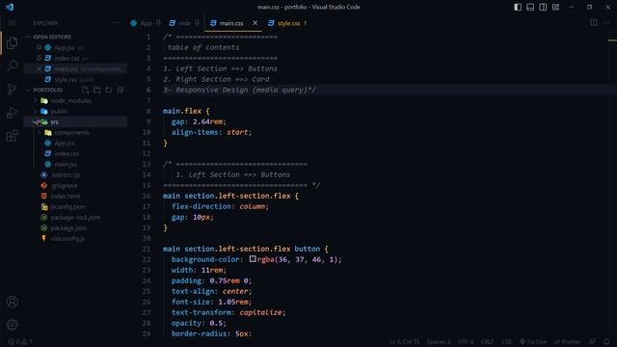Image resolution: width=617 pixels, height=347 pixels.
Task: Open App.jsx under src folder
Action: [x=65, y=144]
